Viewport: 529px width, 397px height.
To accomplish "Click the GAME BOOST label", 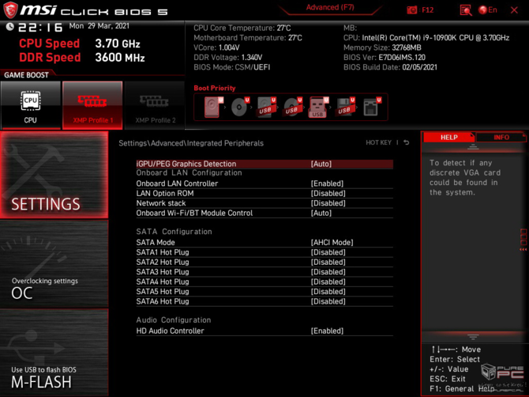I will 26,75.
